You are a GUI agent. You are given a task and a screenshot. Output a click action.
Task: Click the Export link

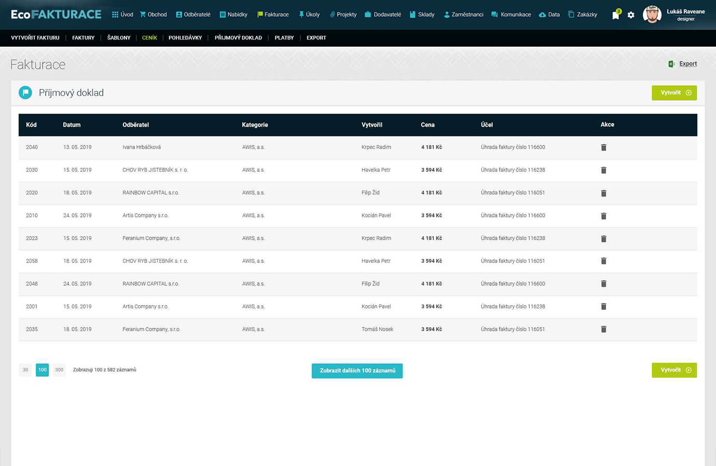(x=688, y=64)
